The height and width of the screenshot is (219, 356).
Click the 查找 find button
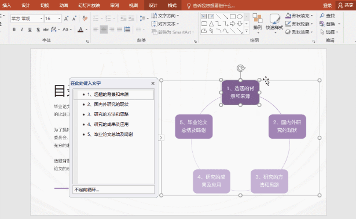click(x=327, y=16)
